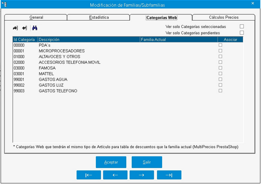Check Asociar box for GASTOS LUZ
Viewport: 261px width, 184px height.
click(220, 85)
